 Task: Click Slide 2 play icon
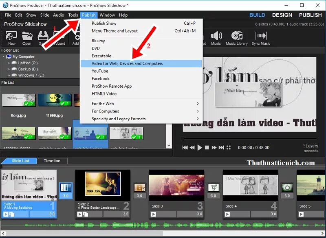coord(79,214)
